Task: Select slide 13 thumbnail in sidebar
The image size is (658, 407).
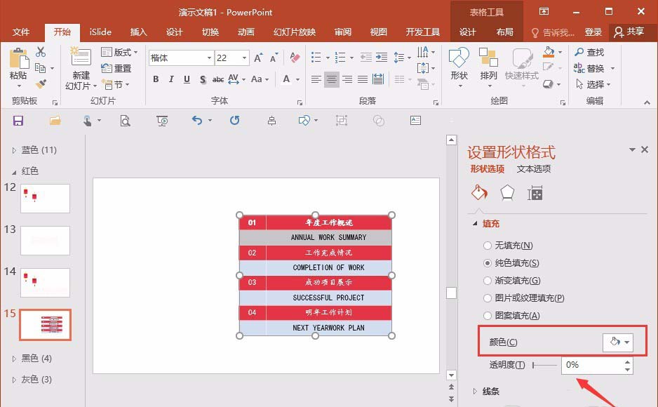Action: coord(45,241)
